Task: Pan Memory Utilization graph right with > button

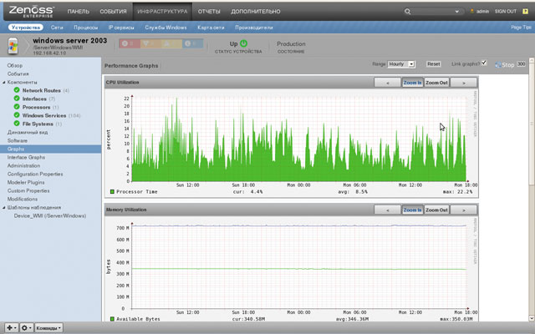Action: 463,210
